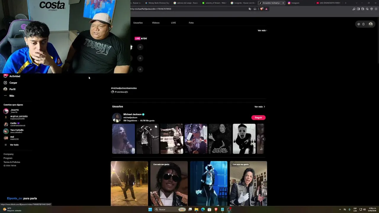Open the Brave hamburger menu

coord(376,9)
